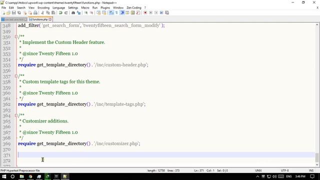Open the Search menu
The height and width of the screenshot is (180, 320).
click(21, 7)
